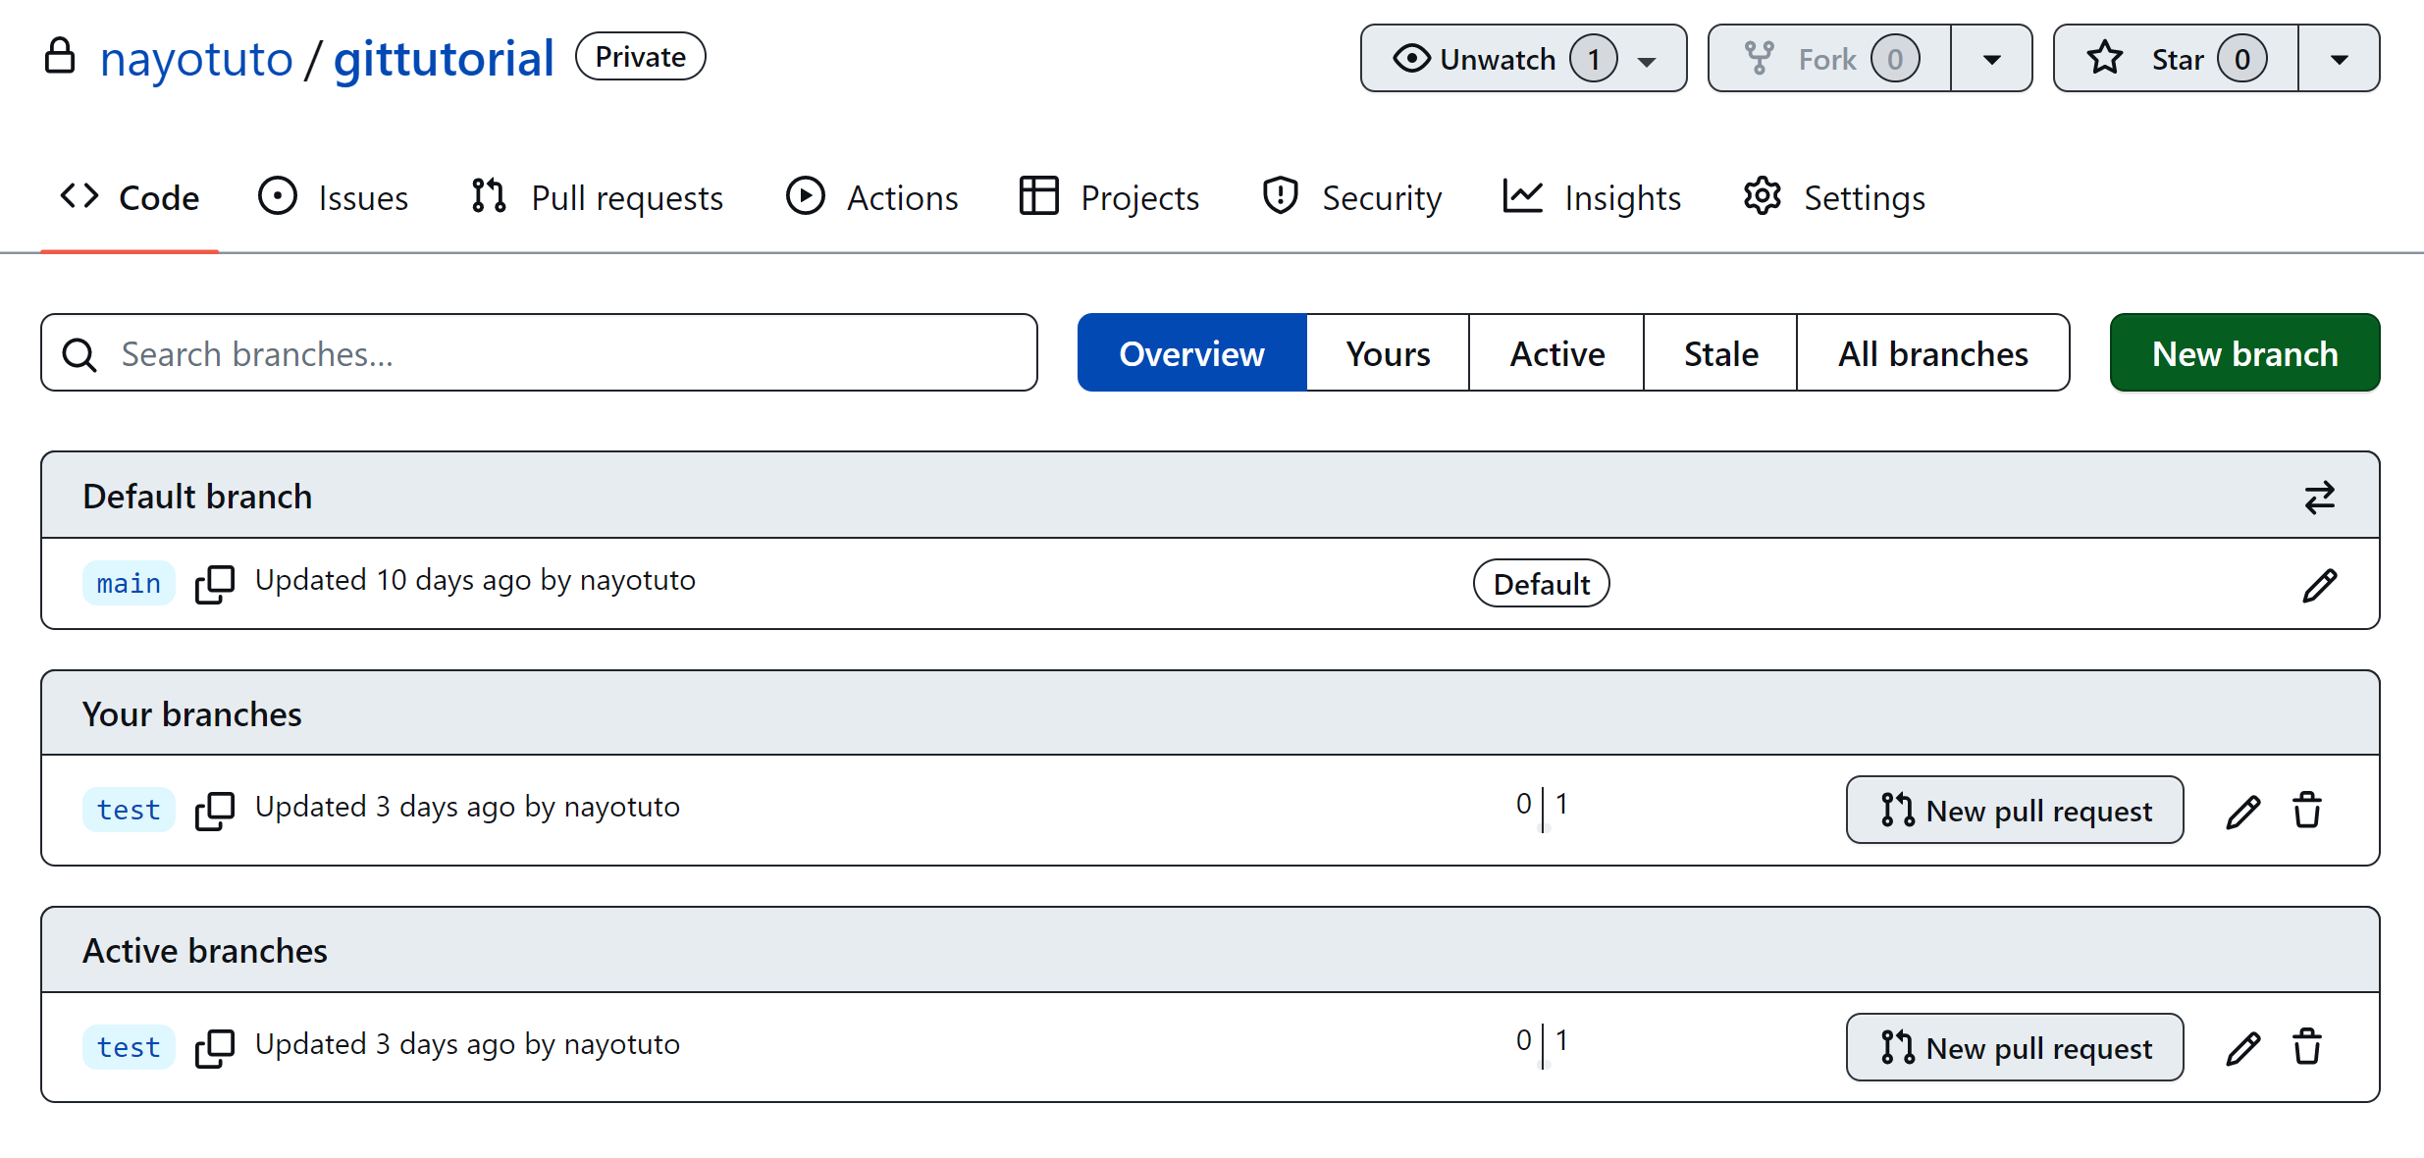Edit the test branch under Active branches
This screenshot has width=2424, height=1158.
2242,1048
